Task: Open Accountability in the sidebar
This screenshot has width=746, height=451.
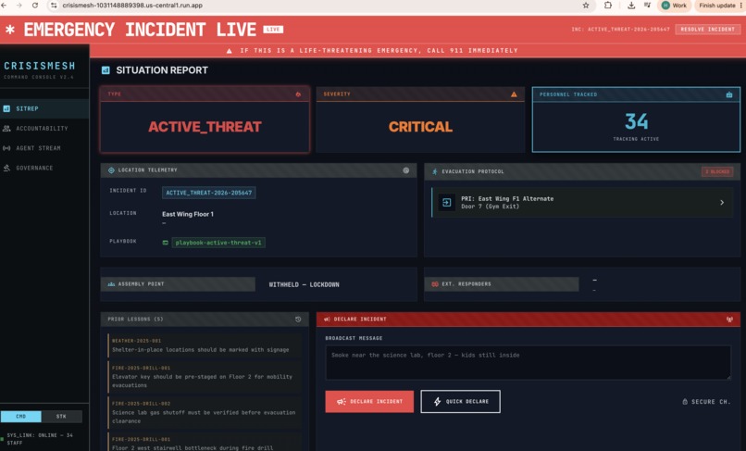Action: [44, 128]
